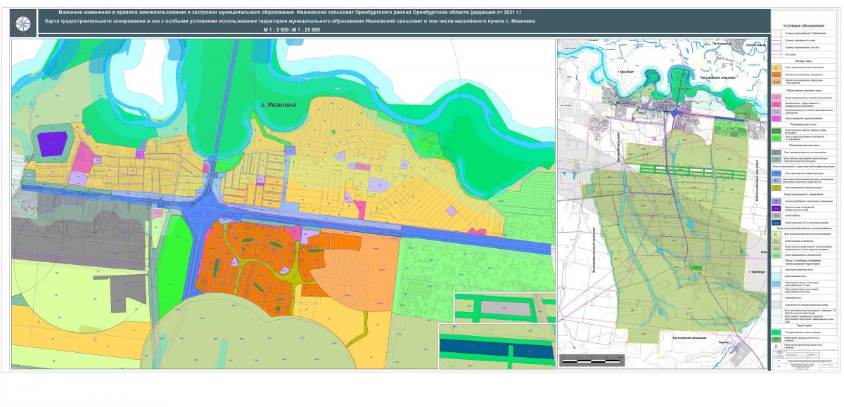
Task: Select the purple zone polygon on the main map
Action: pos(51,143)
